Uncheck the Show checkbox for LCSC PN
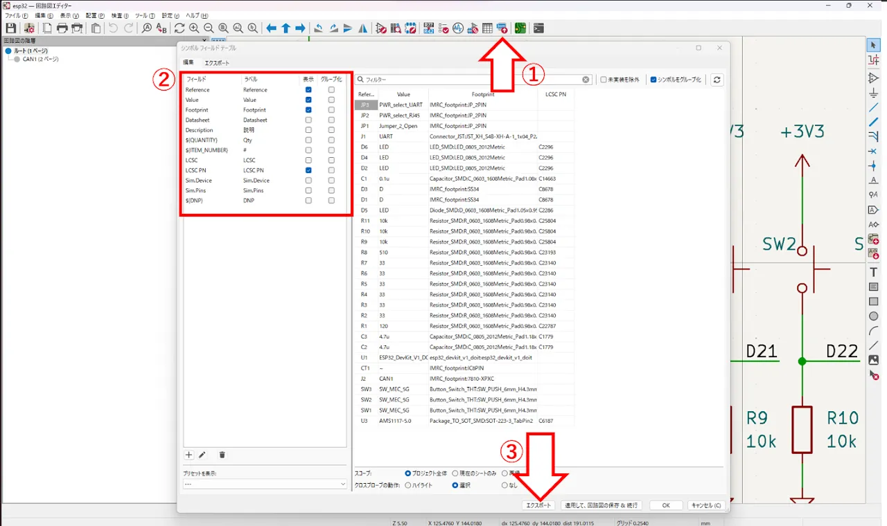Screen dimensions: 887x526 (308, 170)
